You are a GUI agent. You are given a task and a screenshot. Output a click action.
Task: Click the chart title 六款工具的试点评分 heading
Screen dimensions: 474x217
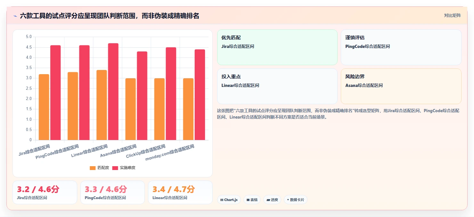pyautogui.click(x=110, y=16)
